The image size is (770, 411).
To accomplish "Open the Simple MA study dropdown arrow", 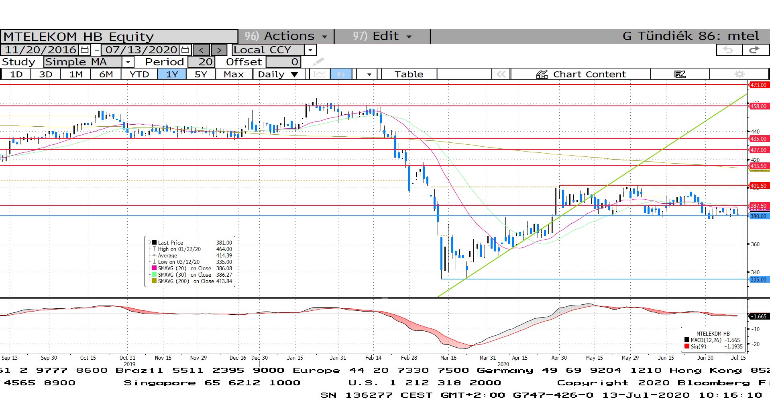I will pos(128,62).
